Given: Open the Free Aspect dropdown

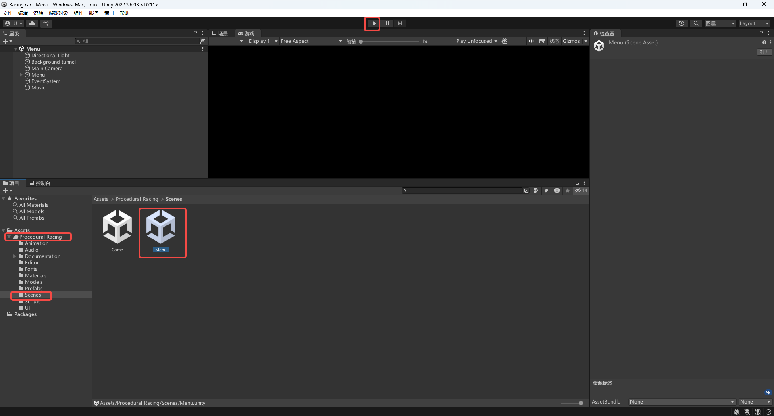Looking at the screenshot, I should coord(311,41).
